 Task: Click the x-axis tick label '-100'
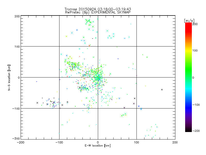click(x=59, y=142)
